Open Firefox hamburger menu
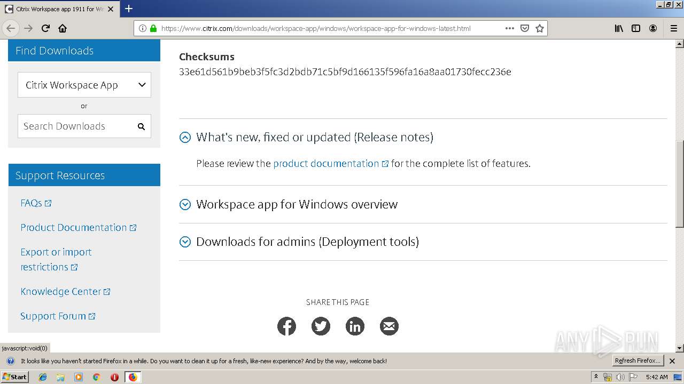 [673, 28]
